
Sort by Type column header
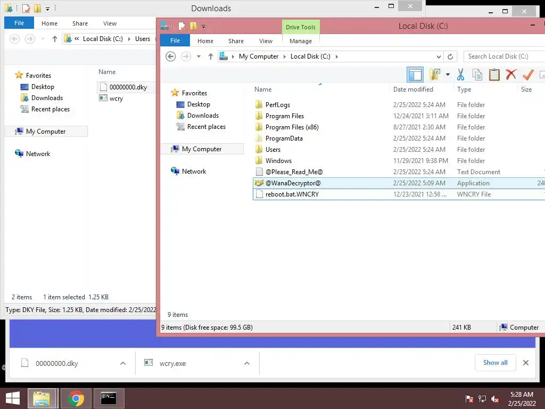tap(464, 89)
